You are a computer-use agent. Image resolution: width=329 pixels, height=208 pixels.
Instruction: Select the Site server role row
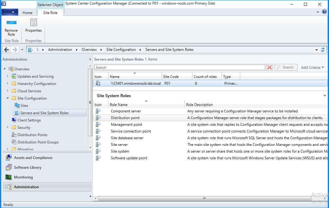click(x=210, y=145)
